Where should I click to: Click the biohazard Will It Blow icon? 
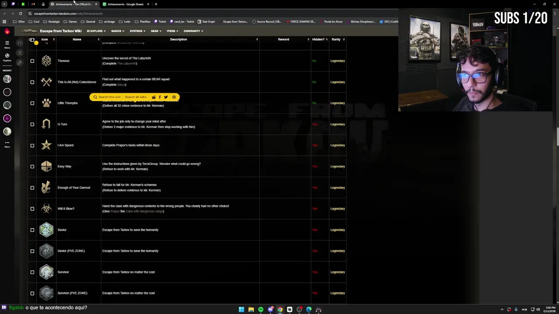coord(46,208)
